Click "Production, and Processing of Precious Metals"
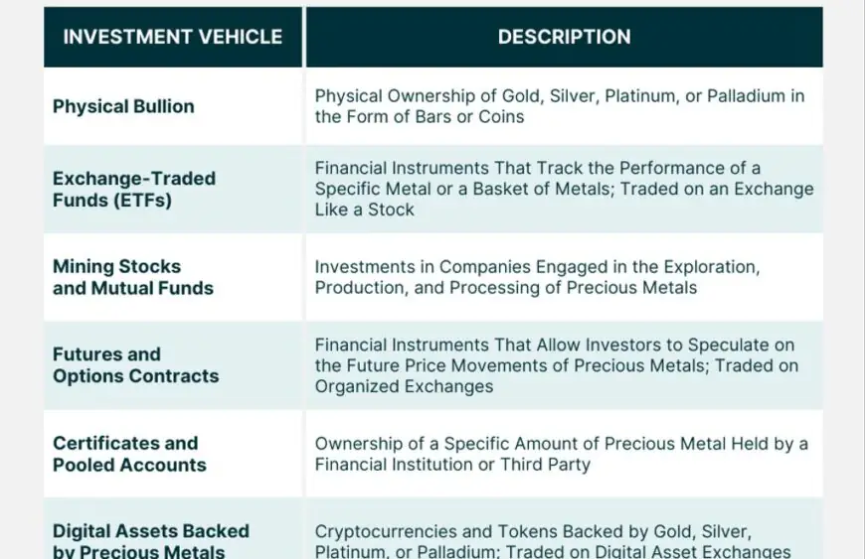The width and height of the screenshot is (865, 559). pyautogui.click(x=505, y=288)
